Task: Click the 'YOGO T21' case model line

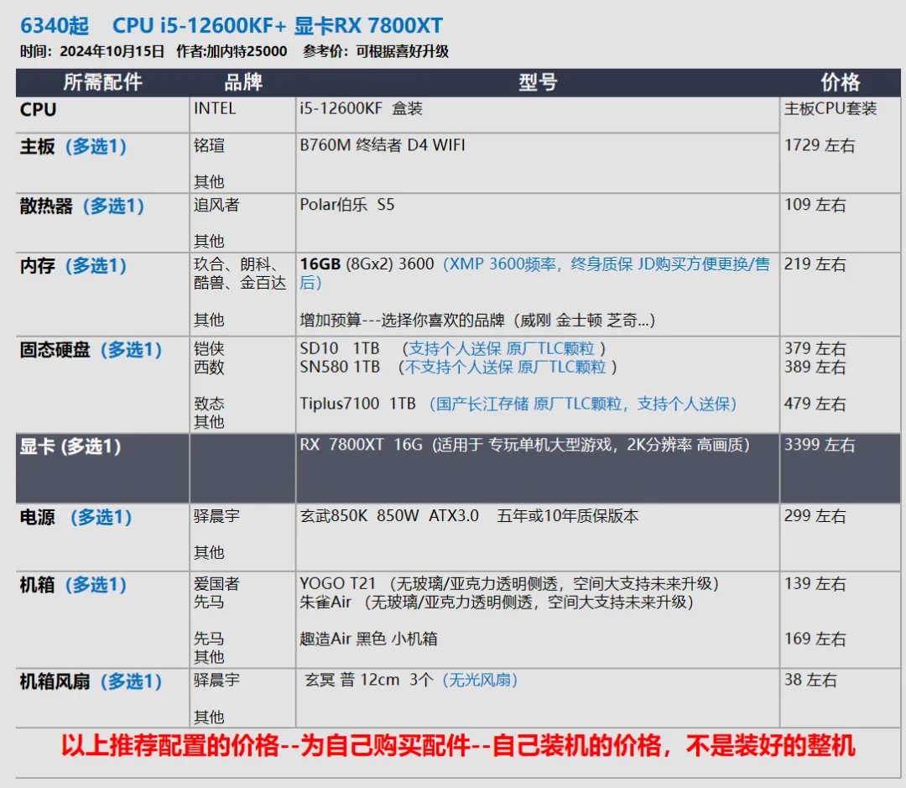Action: (509, 583)
